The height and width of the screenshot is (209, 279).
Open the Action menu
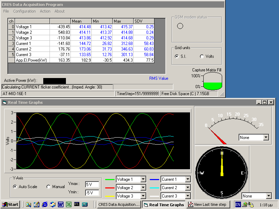click(45, 11)
